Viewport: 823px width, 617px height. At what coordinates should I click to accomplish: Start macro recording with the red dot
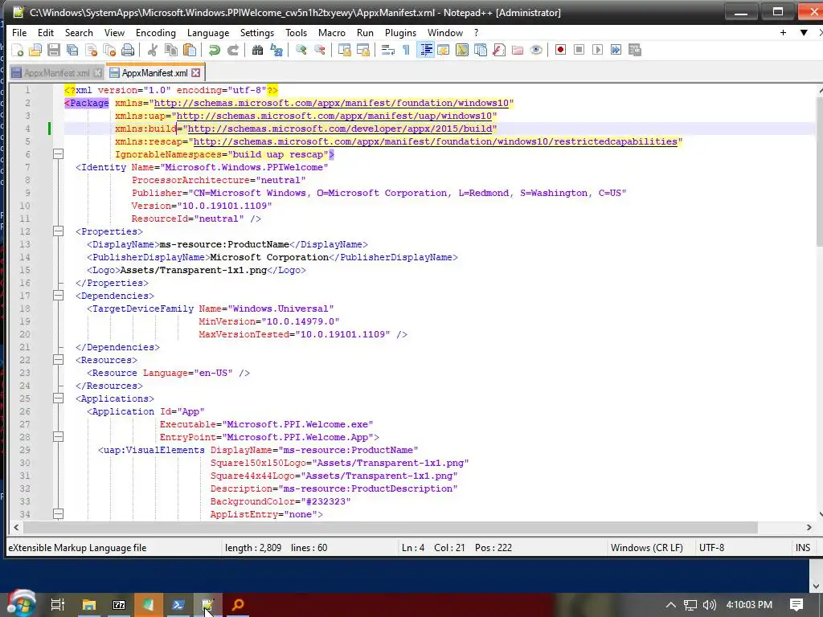coord(560,50)
